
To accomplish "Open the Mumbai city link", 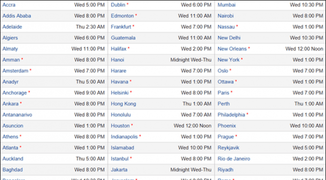I will pos(227,5).
